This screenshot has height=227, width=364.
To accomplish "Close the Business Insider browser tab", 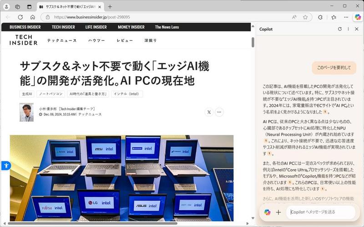I will point(100,7).
